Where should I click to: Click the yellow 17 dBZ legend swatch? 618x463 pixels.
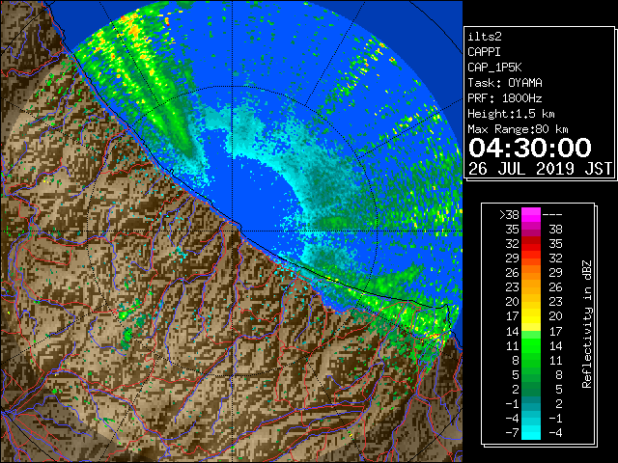[531, 316]
